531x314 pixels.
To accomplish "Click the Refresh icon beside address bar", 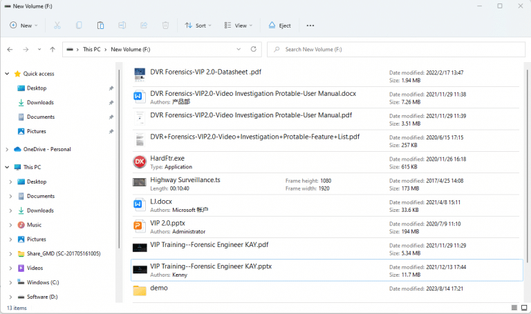I will point(254,50).
